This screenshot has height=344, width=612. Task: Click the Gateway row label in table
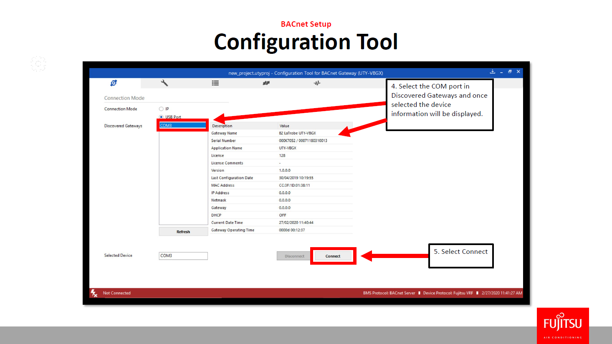(219, 208)
